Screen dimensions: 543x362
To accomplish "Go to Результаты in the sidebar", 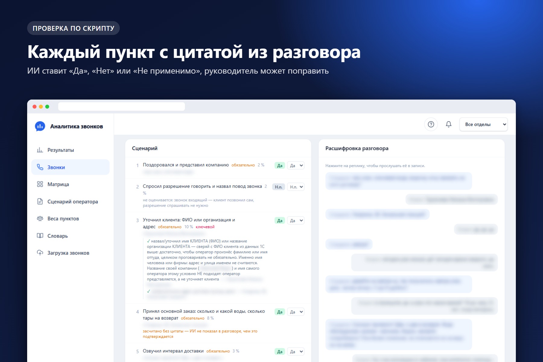I will click(61, 150).
